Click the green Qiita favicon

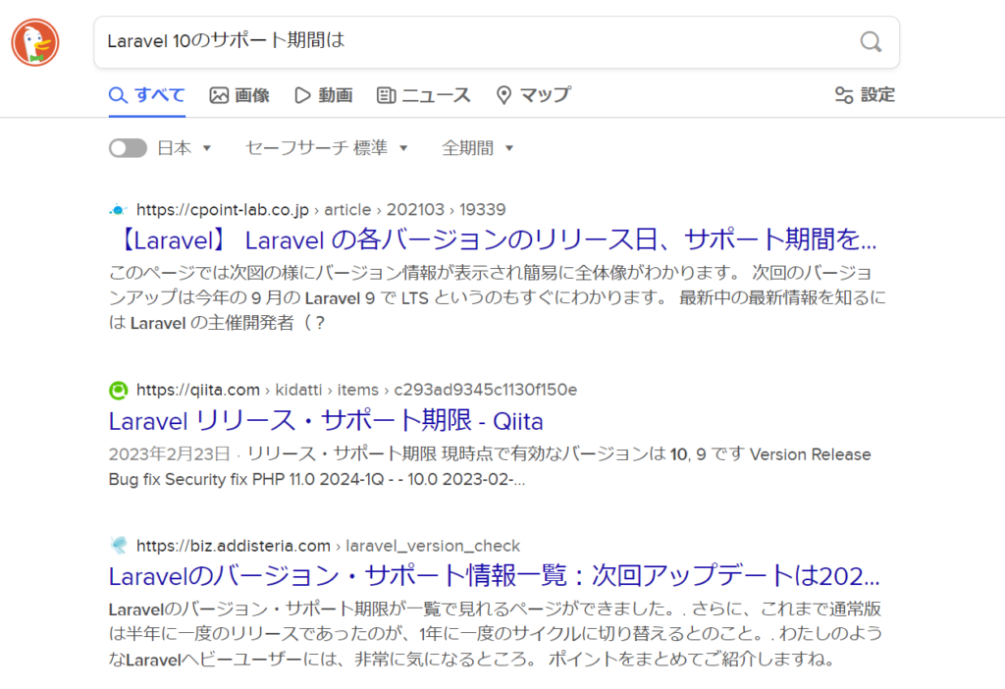118,390
